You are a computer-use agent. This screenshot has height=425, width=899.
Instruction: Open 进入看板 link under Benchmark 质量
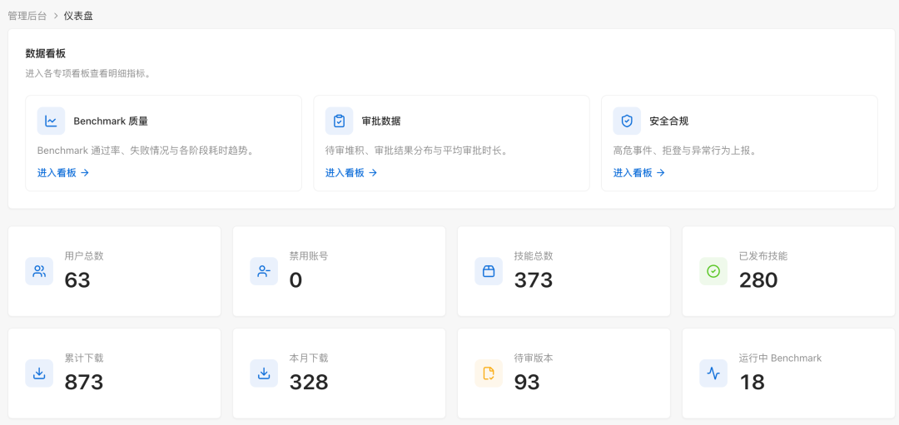(63, 172)
